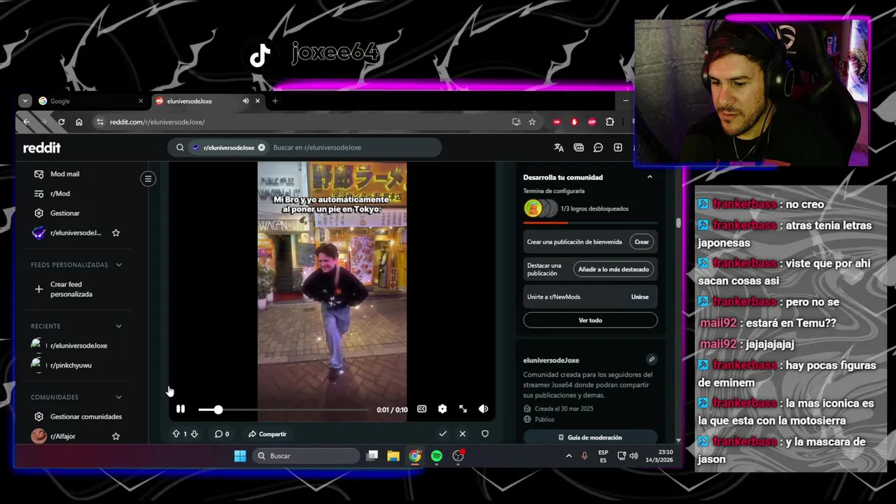Viewport: 896px width, 504px height.
Task: Open the ABP extension
Action: pos(592,122)
